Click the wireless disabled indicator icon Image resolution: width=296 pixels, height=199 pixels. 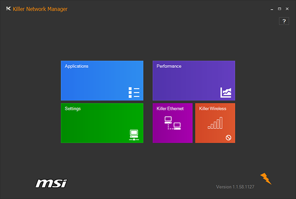(228, 137)
